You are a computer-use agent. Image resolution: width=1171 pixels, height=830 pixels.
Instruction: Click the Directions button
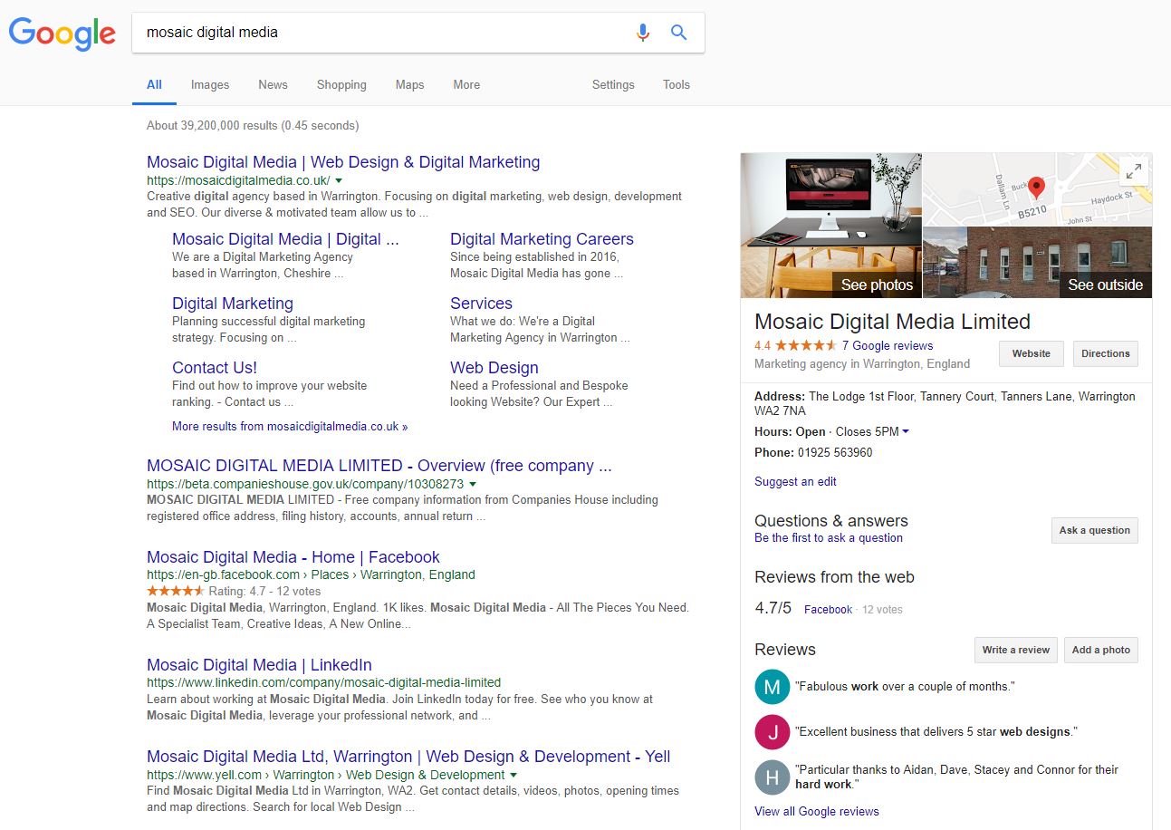point(1106,353)
